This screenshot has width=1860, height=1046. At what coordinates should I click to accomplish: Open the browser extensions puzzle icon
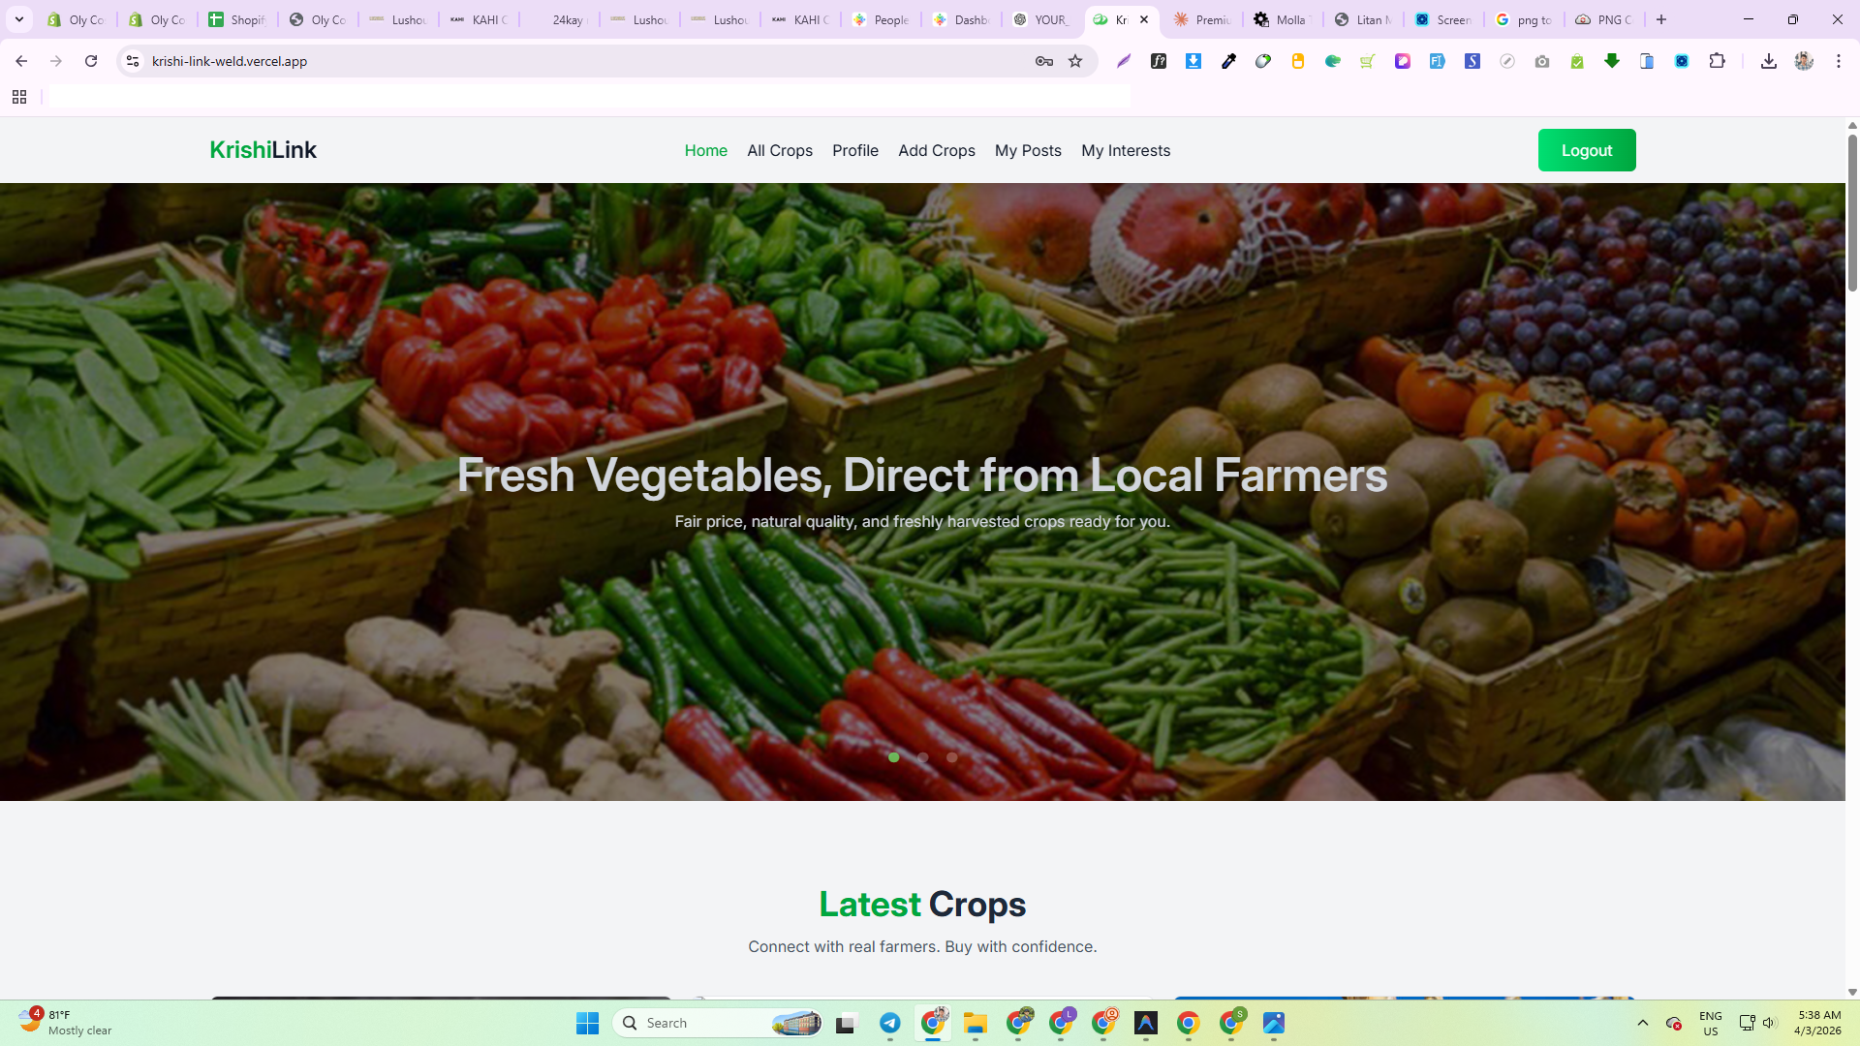[1717, 61]
